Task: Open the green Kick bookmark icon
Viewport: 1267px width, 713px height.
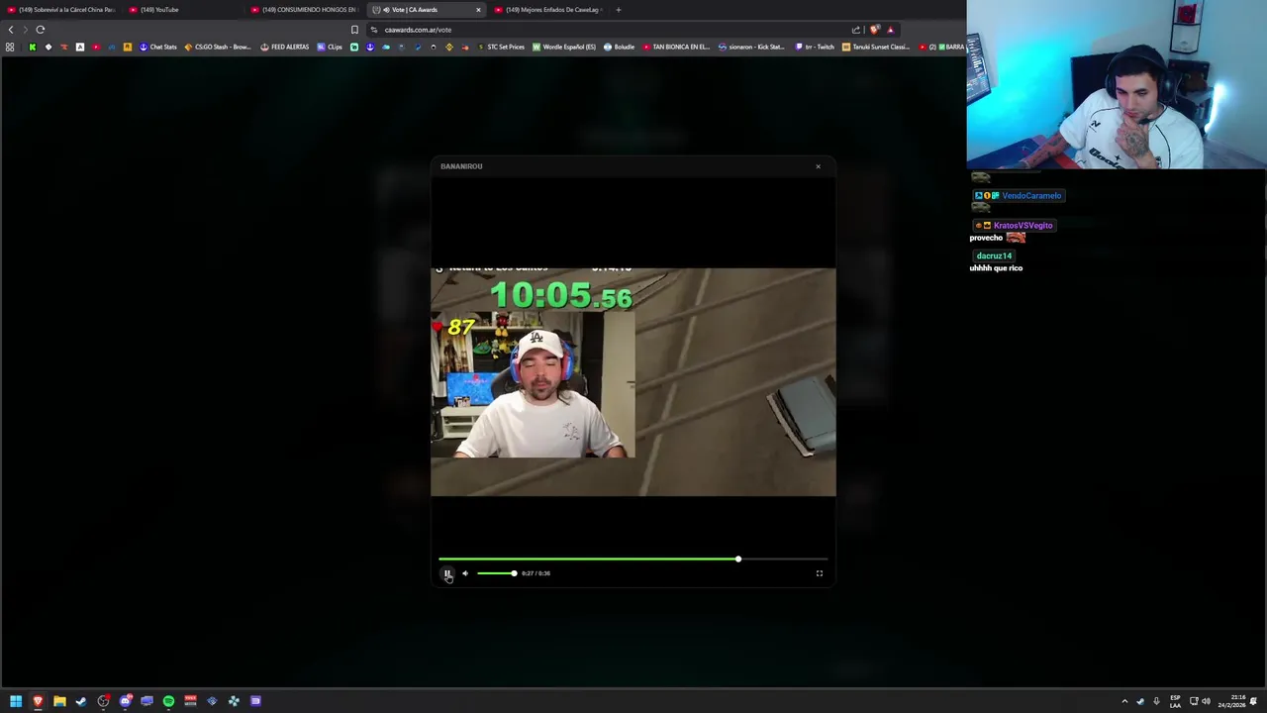Action: [32, 47]
